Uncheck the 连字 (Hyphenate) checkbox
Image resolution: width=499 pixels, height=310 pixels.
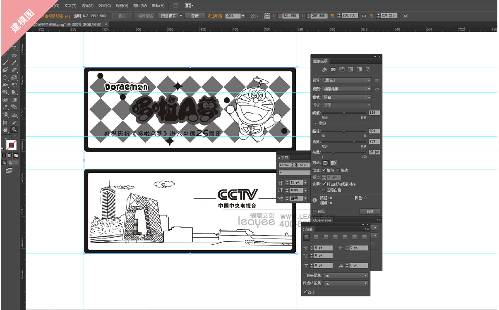point(305,292)
